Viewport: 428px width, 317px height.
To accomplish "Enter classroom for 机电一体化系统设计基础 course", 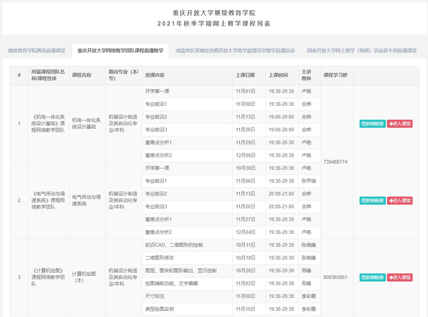I will [x=400, y=124].
